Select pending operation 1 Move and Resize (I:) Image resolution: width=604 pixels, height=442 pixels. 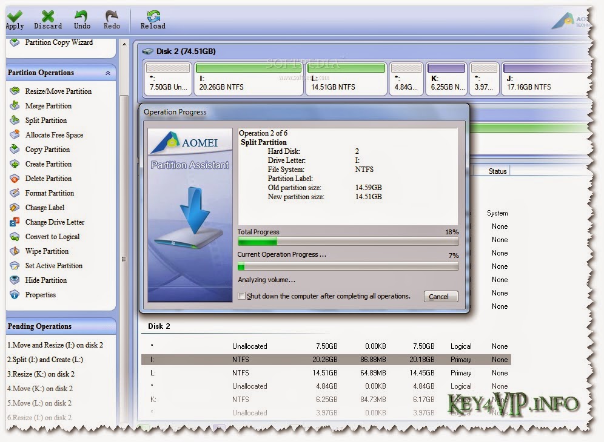coord(55,345)
